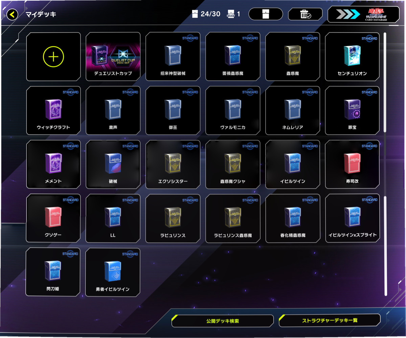Open the デュエリストカップ event deck
The image size is (406, 338).
pyautogui.click(x=113, y=57)
